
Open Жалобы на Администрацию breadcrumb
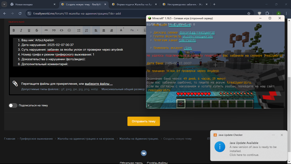pyautogui.click(x=139, y=139)
